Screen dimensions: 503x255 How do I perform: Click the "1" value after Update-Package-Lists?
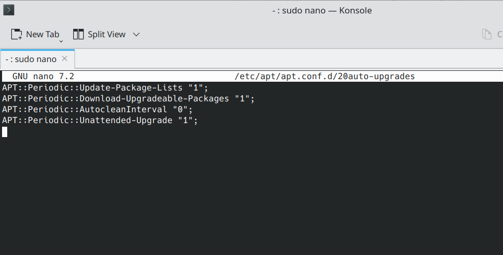pyautogui.click(x=198, y=87)
